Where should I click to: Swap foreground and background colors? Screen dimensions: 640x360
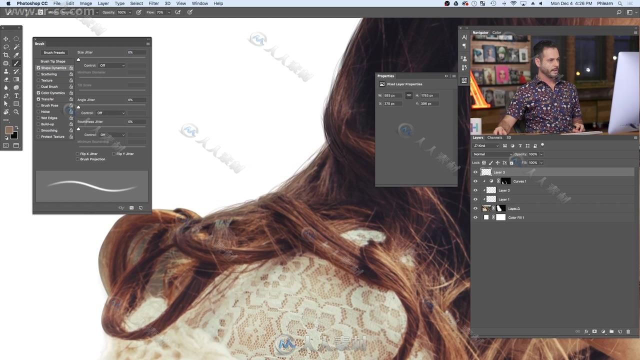coord(16,128)
